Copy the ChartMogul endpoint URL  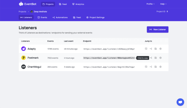coord(109,67)
